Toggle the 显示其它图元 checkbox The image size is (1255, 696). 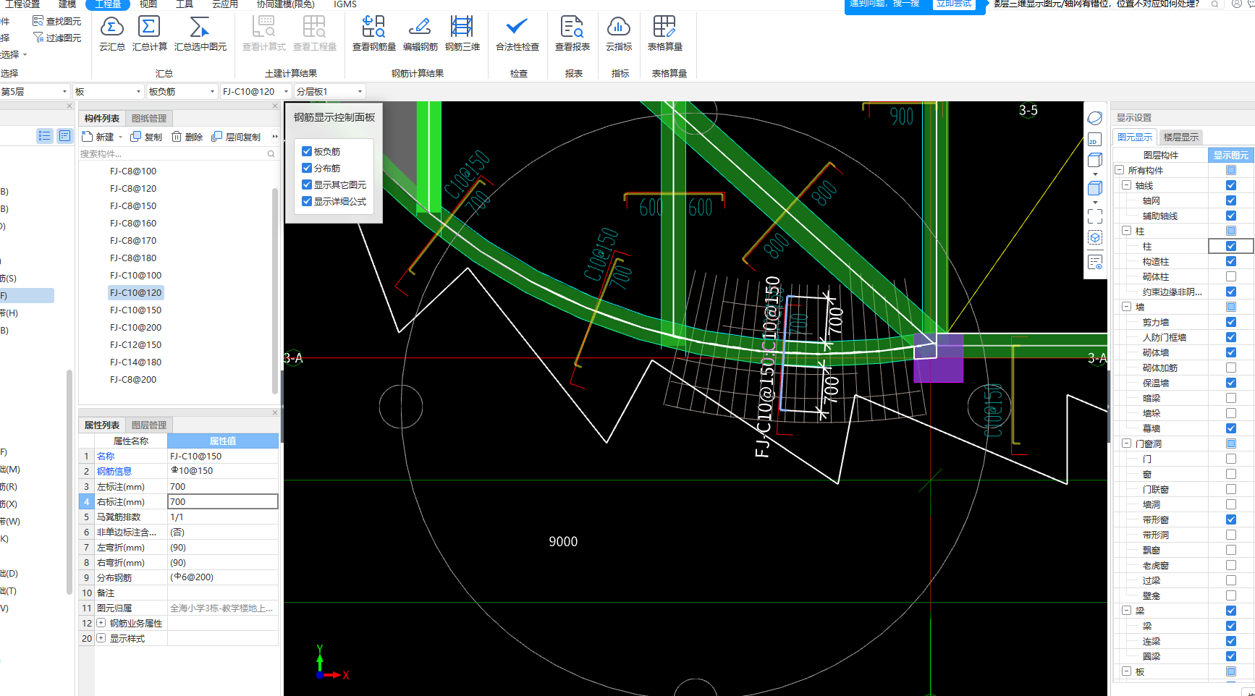point(307,184)
